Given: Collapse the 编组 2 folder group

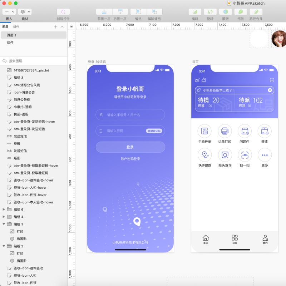Looking at the screenshot, I should pyautogui.click(x=4, y=246).
